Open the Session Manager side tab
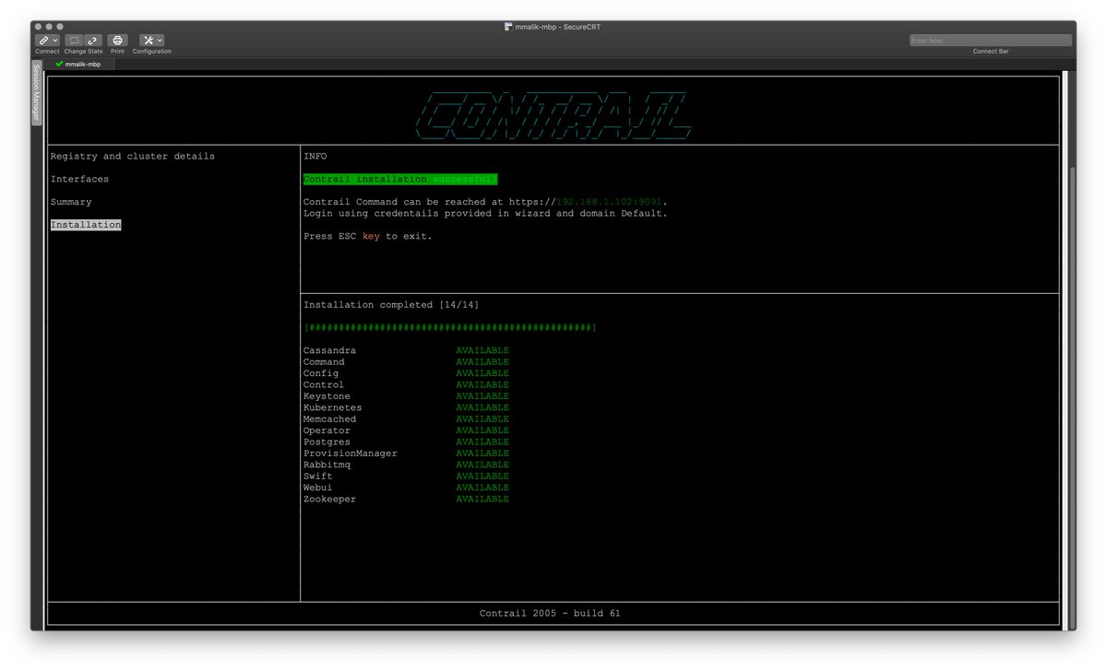Screen dimensions: 1107x671 (x=37, y=92)
